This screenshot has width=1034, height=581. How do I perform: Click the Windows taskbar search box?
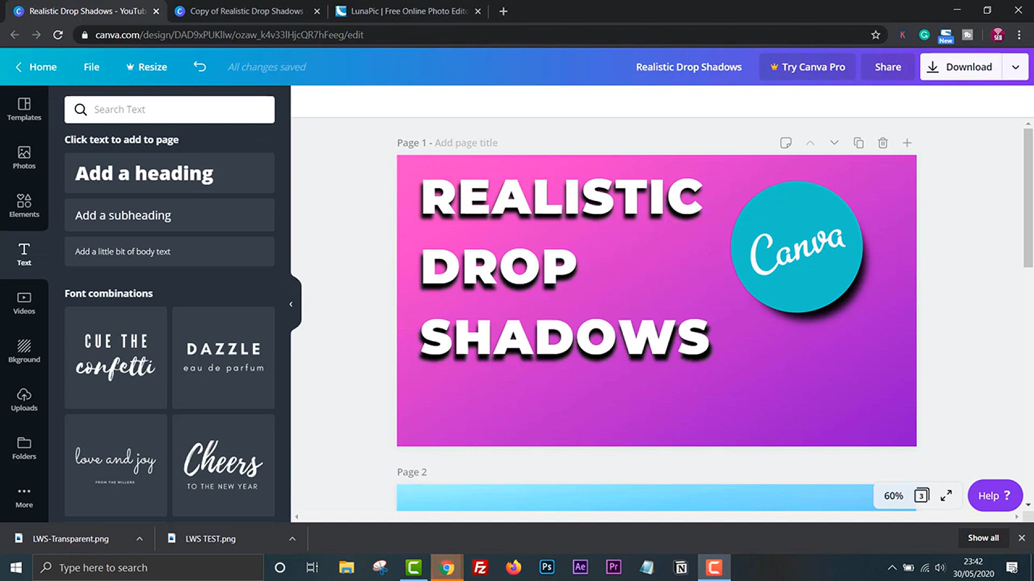(149, 568)
